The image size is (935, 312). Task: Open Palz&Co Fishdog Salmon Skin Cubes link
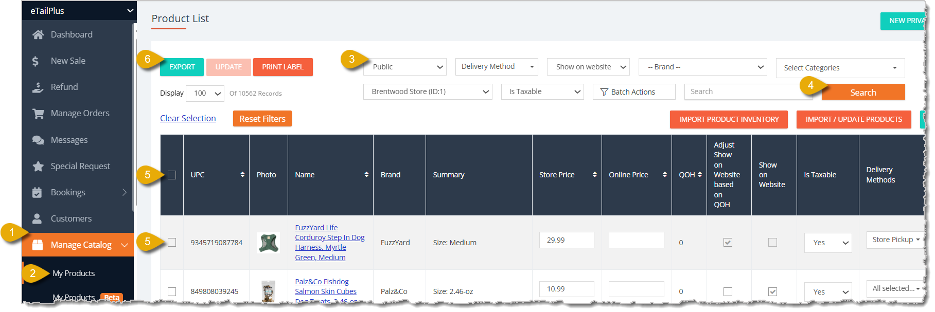click(326, 291)
